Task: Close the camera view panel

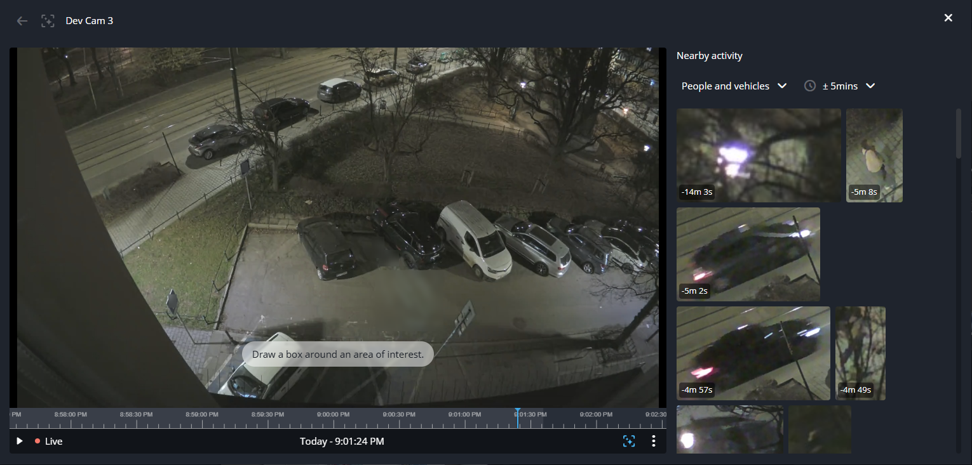Action: click(x=948, y=18)
